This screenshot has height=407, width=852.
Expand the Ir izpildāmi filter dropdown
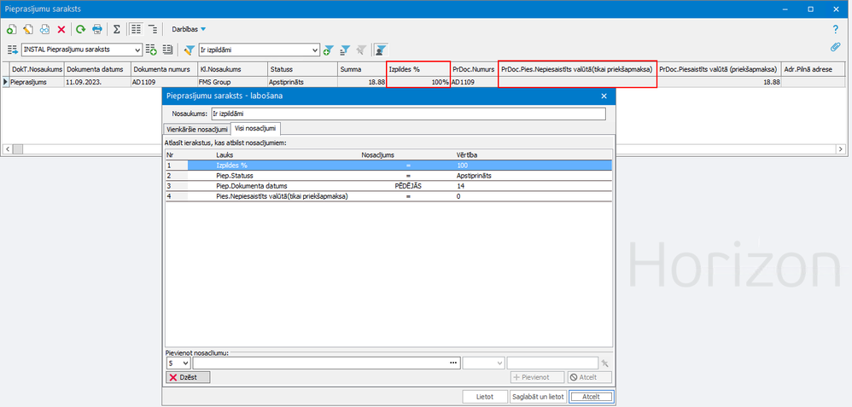pos(315,50)
